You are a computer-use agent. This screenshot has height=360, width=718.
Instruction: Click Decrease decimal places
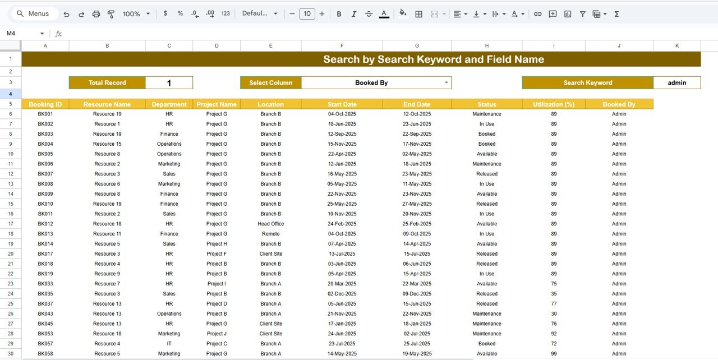click(x=195, y=13)
